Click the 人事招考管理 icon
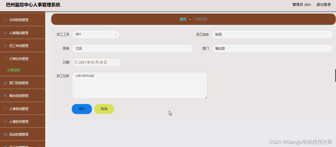 click(6, 122)
